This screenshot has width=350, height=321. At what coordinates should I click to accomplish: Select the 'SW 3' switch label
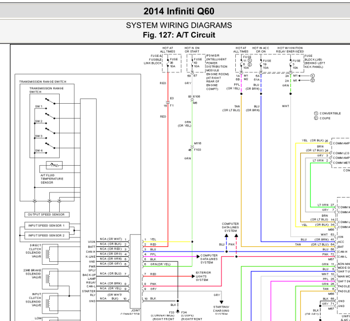[x=39, y=136]
